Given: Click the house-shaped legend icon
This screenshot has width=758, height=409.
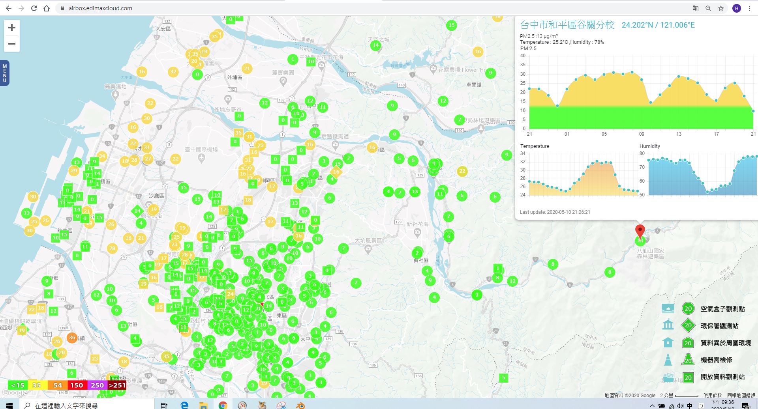Looking at the screenshot, I should (668, 342).
